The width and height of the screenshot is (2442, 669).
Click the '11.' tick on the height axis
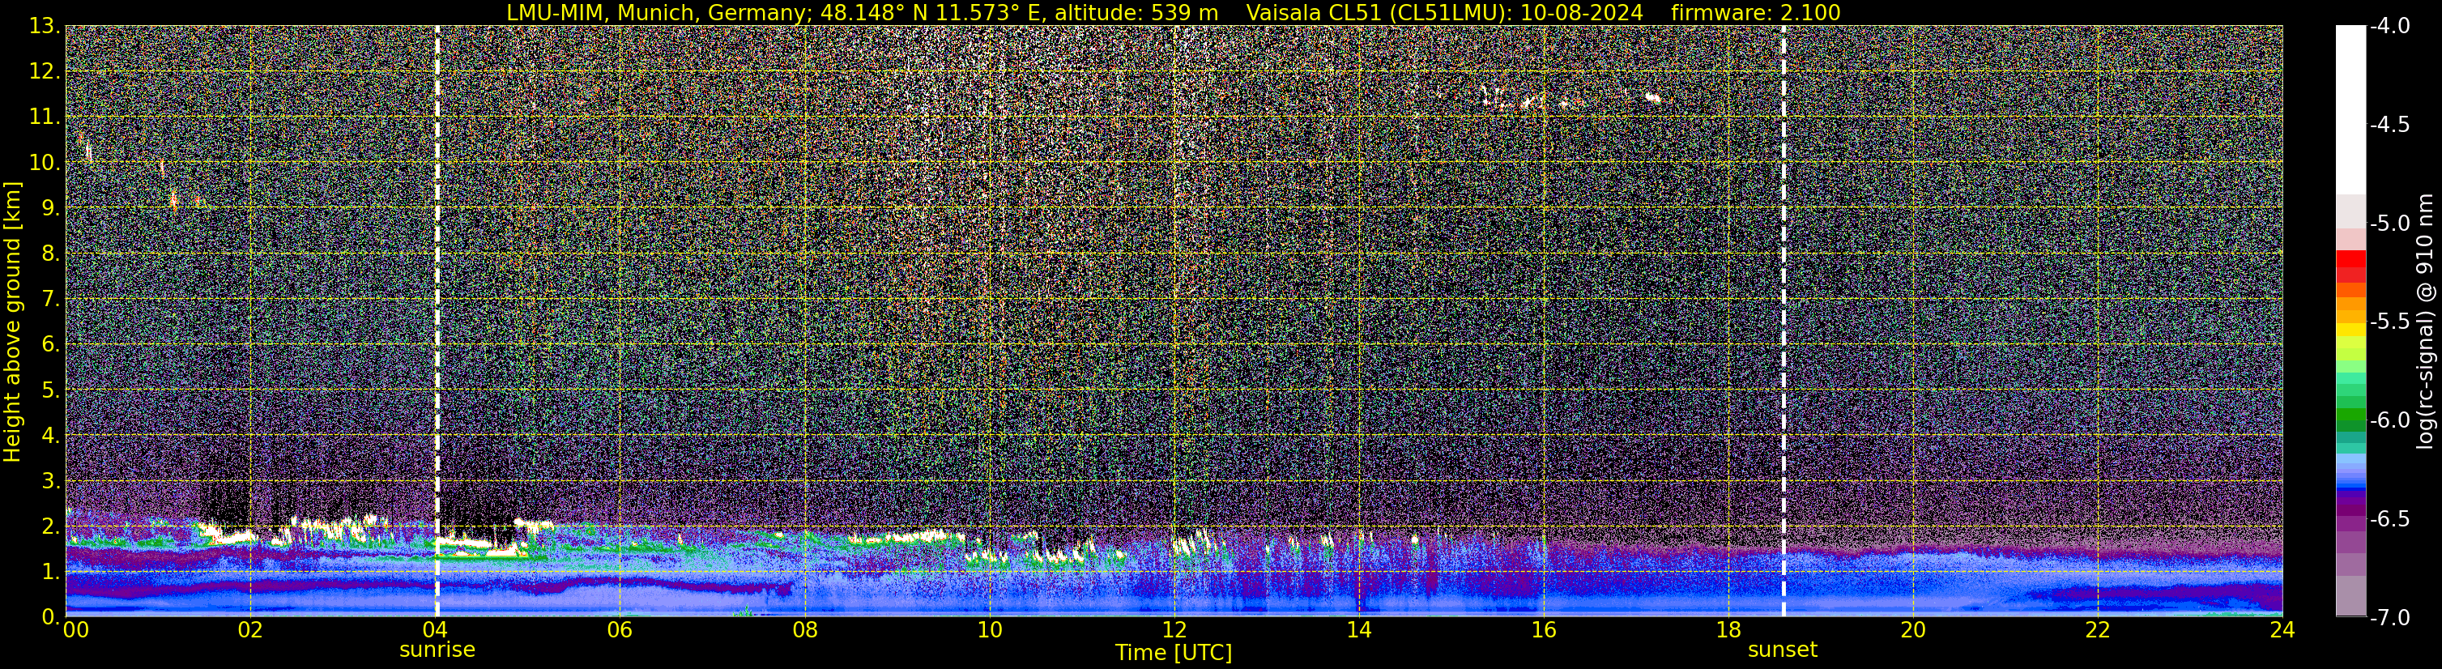(x=45, y=117)
